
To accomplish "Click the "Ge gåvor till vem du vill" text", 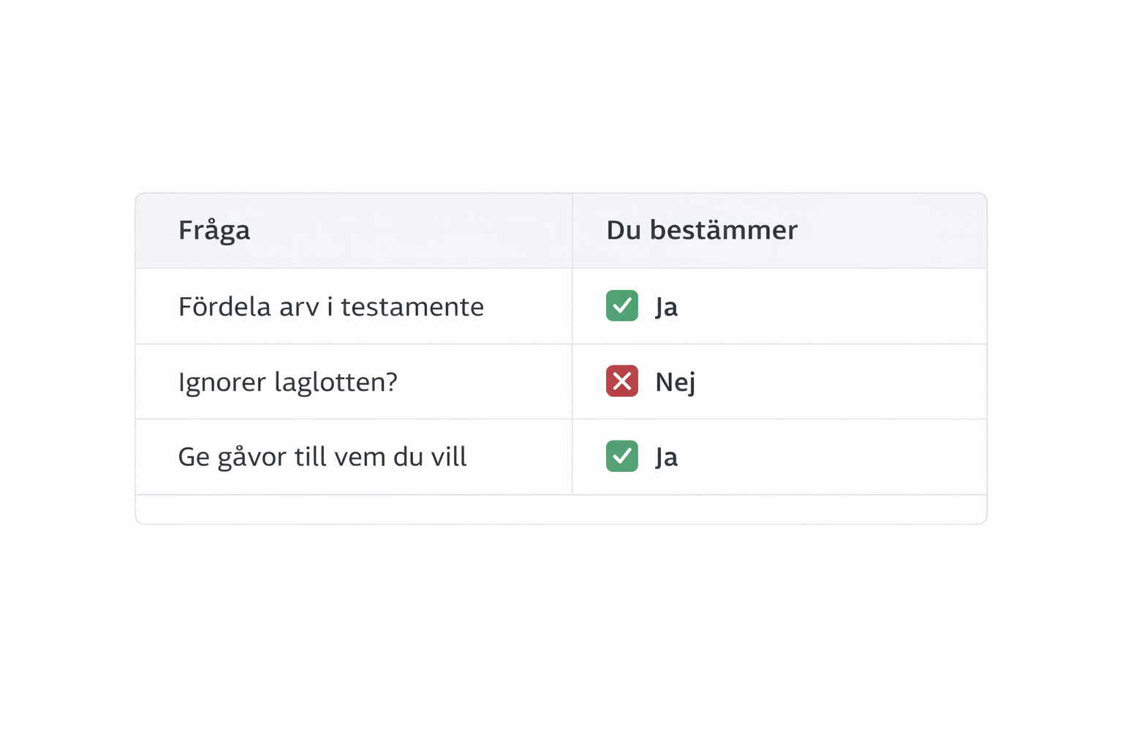I will click(x=322, y=457).
